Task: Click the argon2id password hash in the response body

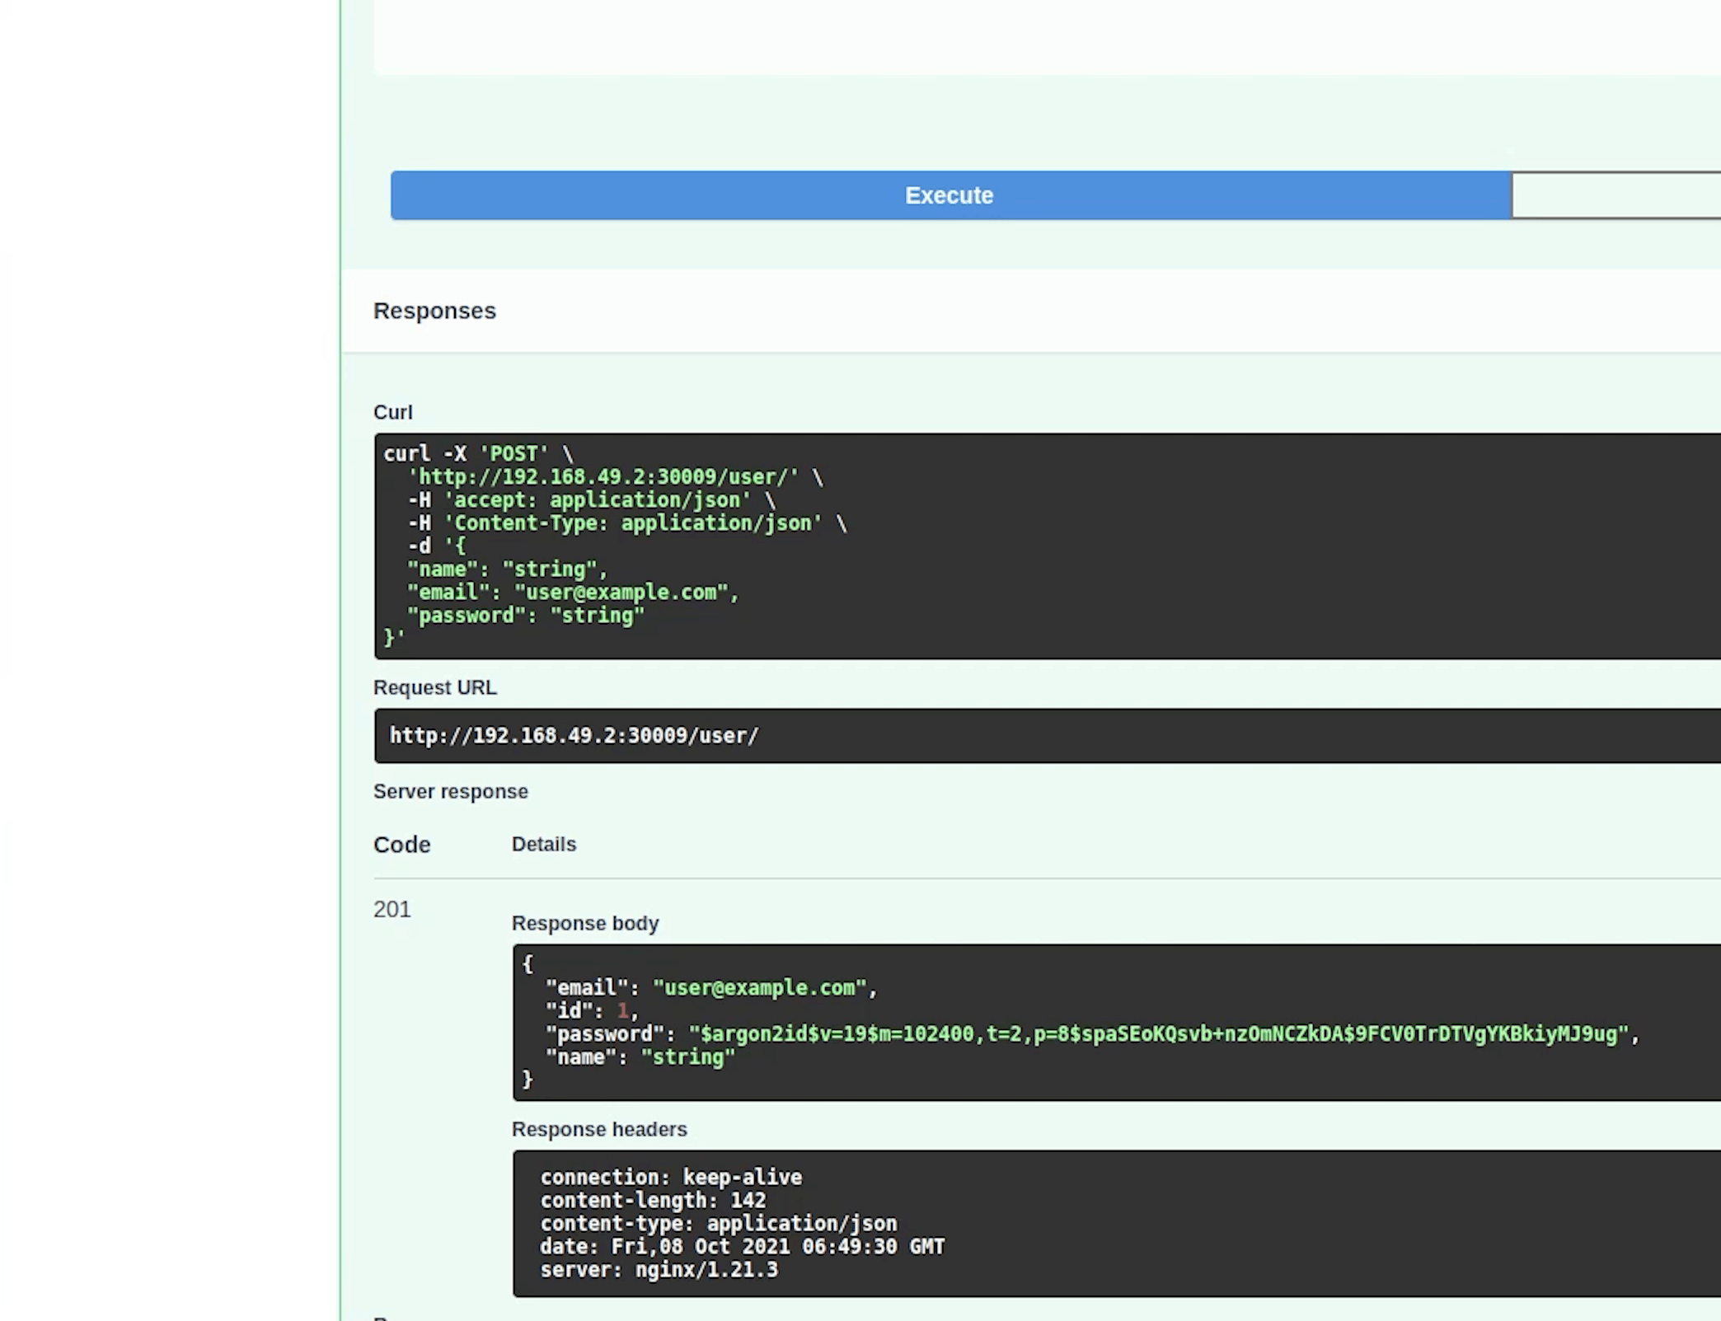Action: click(1158, 1034)
